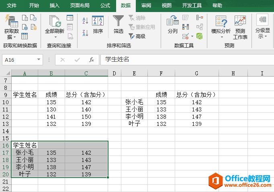This screenshot has width=274, height=192.
Task: Click the insert function fx icon
Action: (92, 60)
